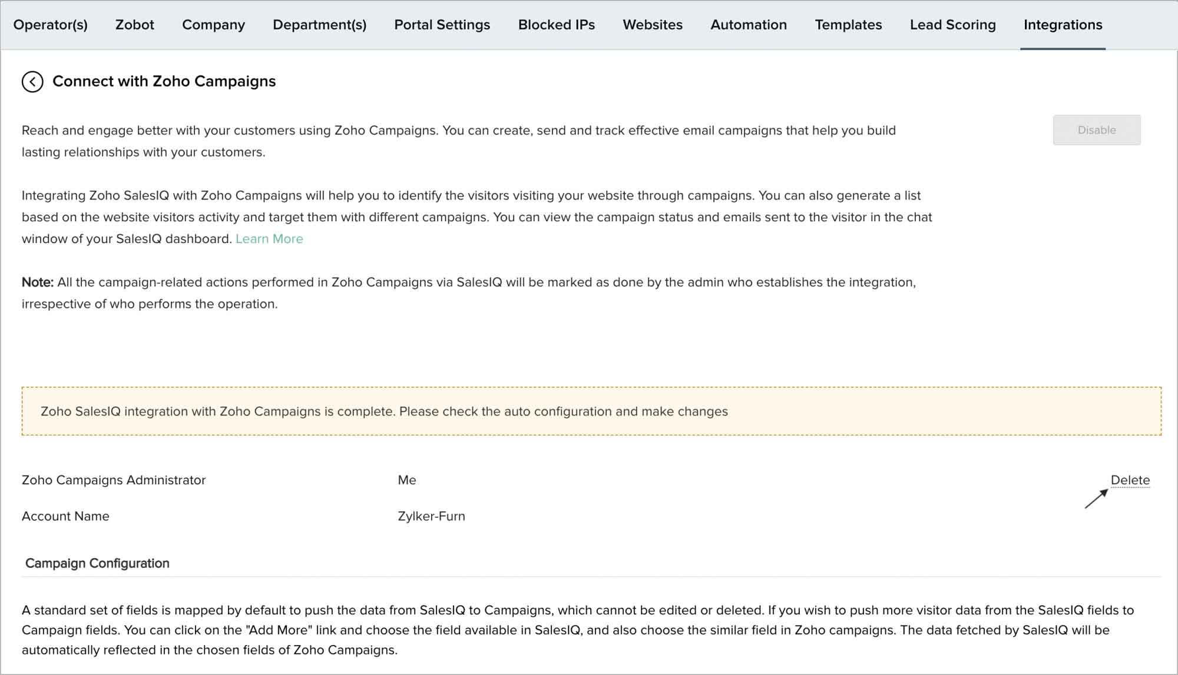The image size is (1178, 675).
Task: Select the Blocked IPs tab
Action: 557,25
